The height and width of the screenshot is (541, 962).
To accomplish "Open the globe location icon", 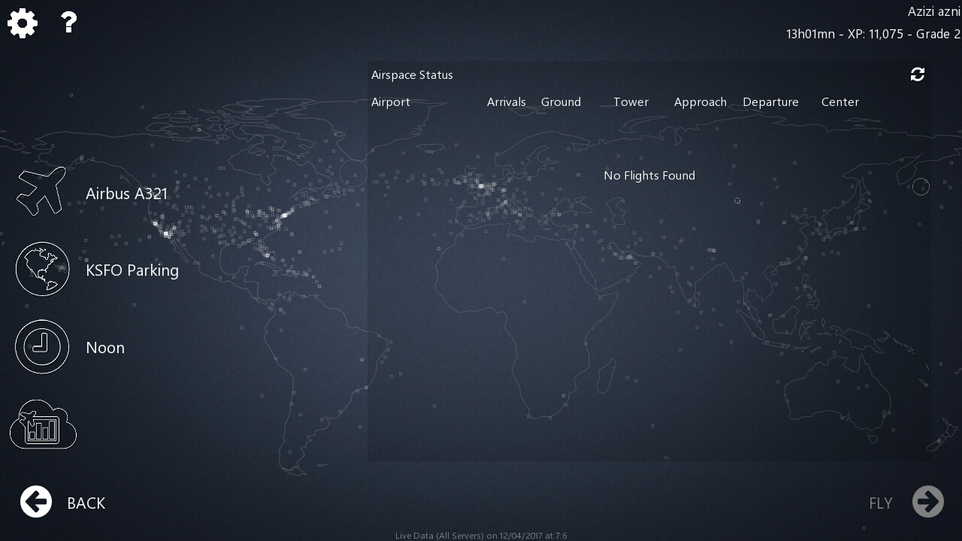I will coord(42,269).
